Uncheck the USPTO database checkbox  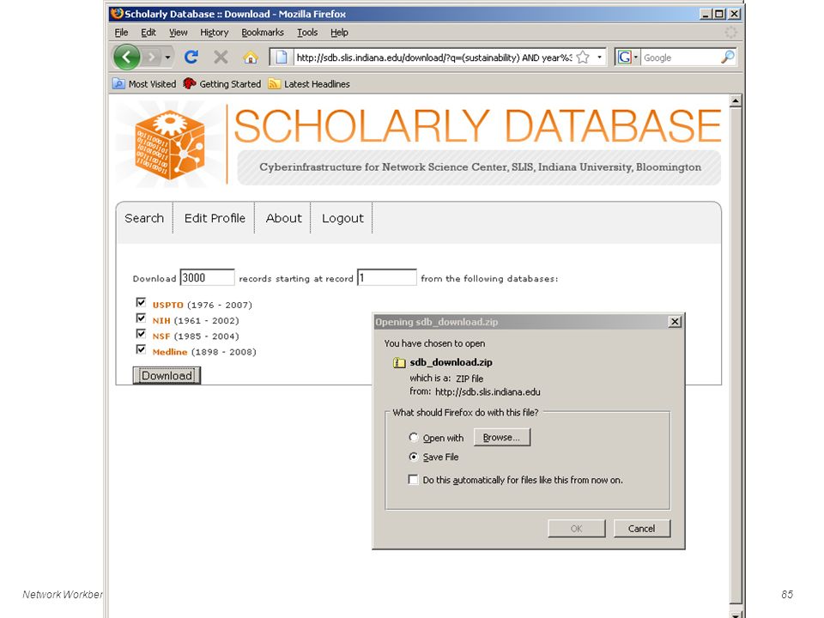(x=141, y=303)
